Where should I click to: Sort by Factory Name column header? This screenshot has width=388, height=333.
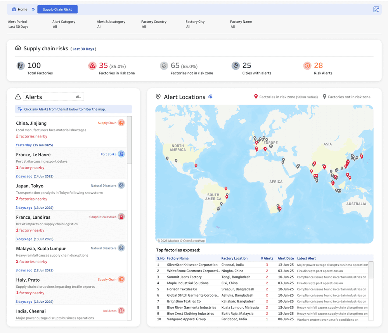click(x=177, y=258)
